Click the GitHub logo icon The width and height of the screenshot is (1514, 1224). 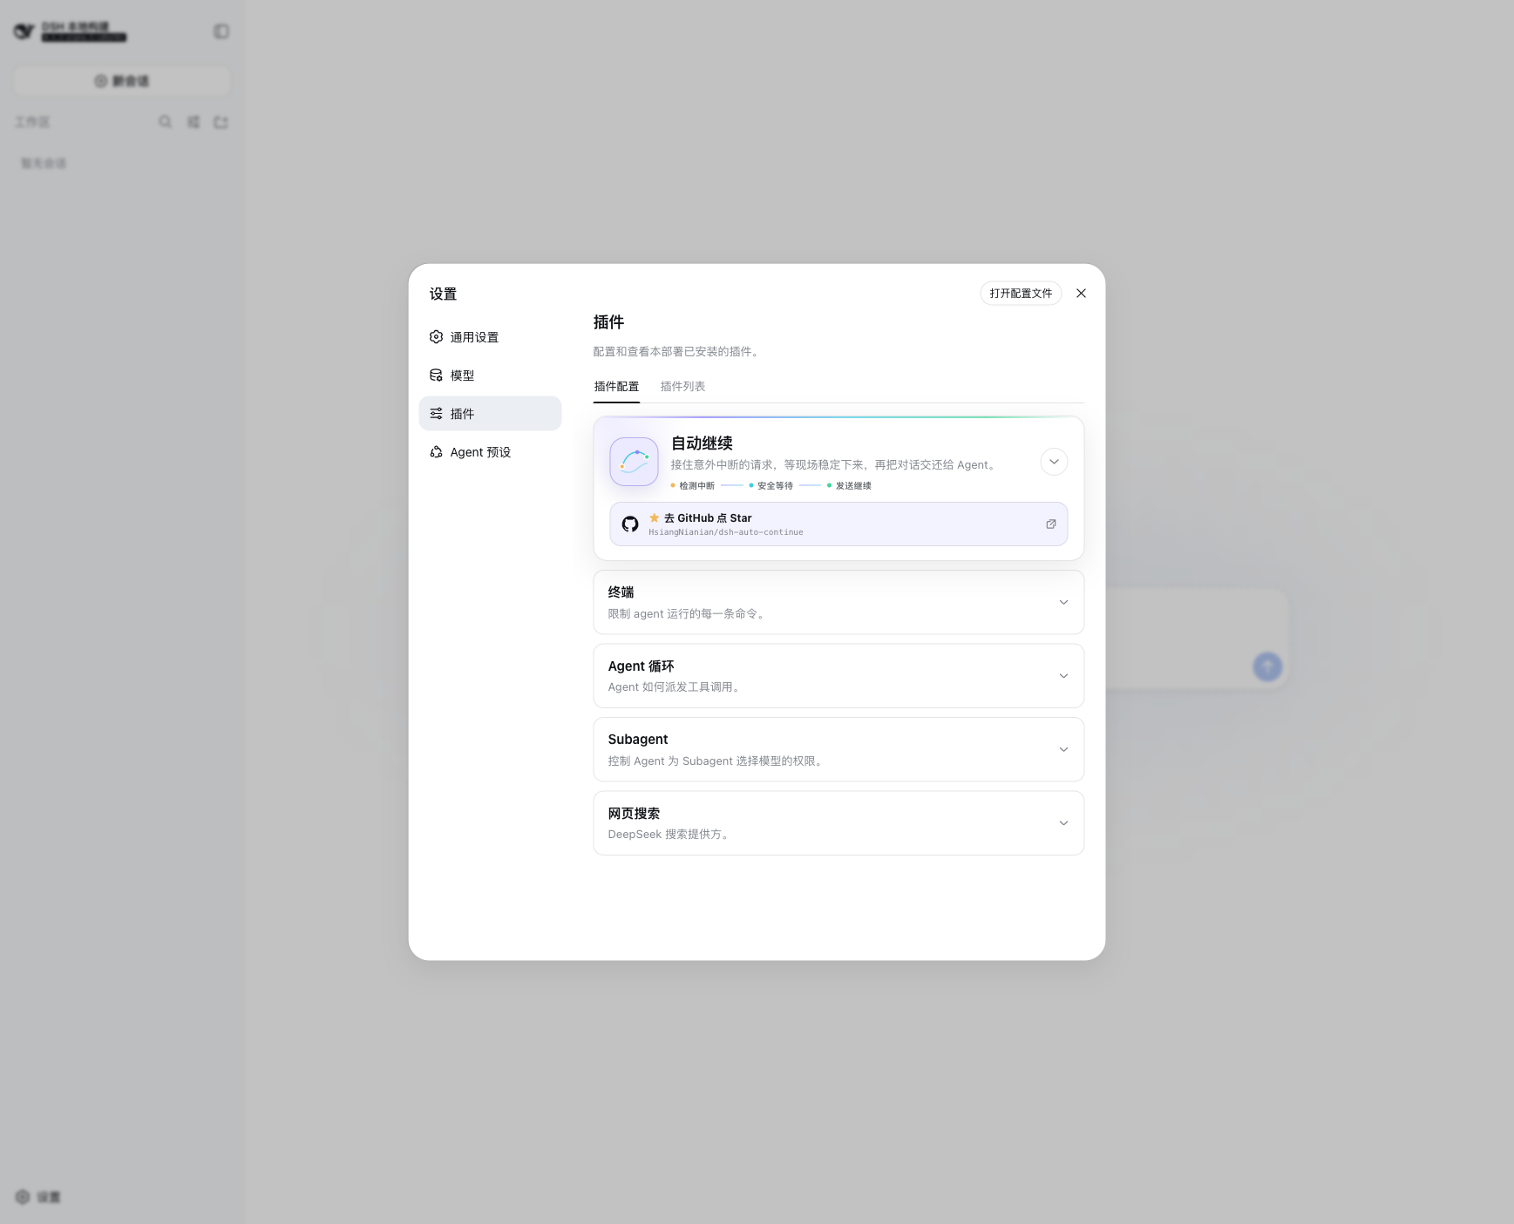(x=630, y=524)
